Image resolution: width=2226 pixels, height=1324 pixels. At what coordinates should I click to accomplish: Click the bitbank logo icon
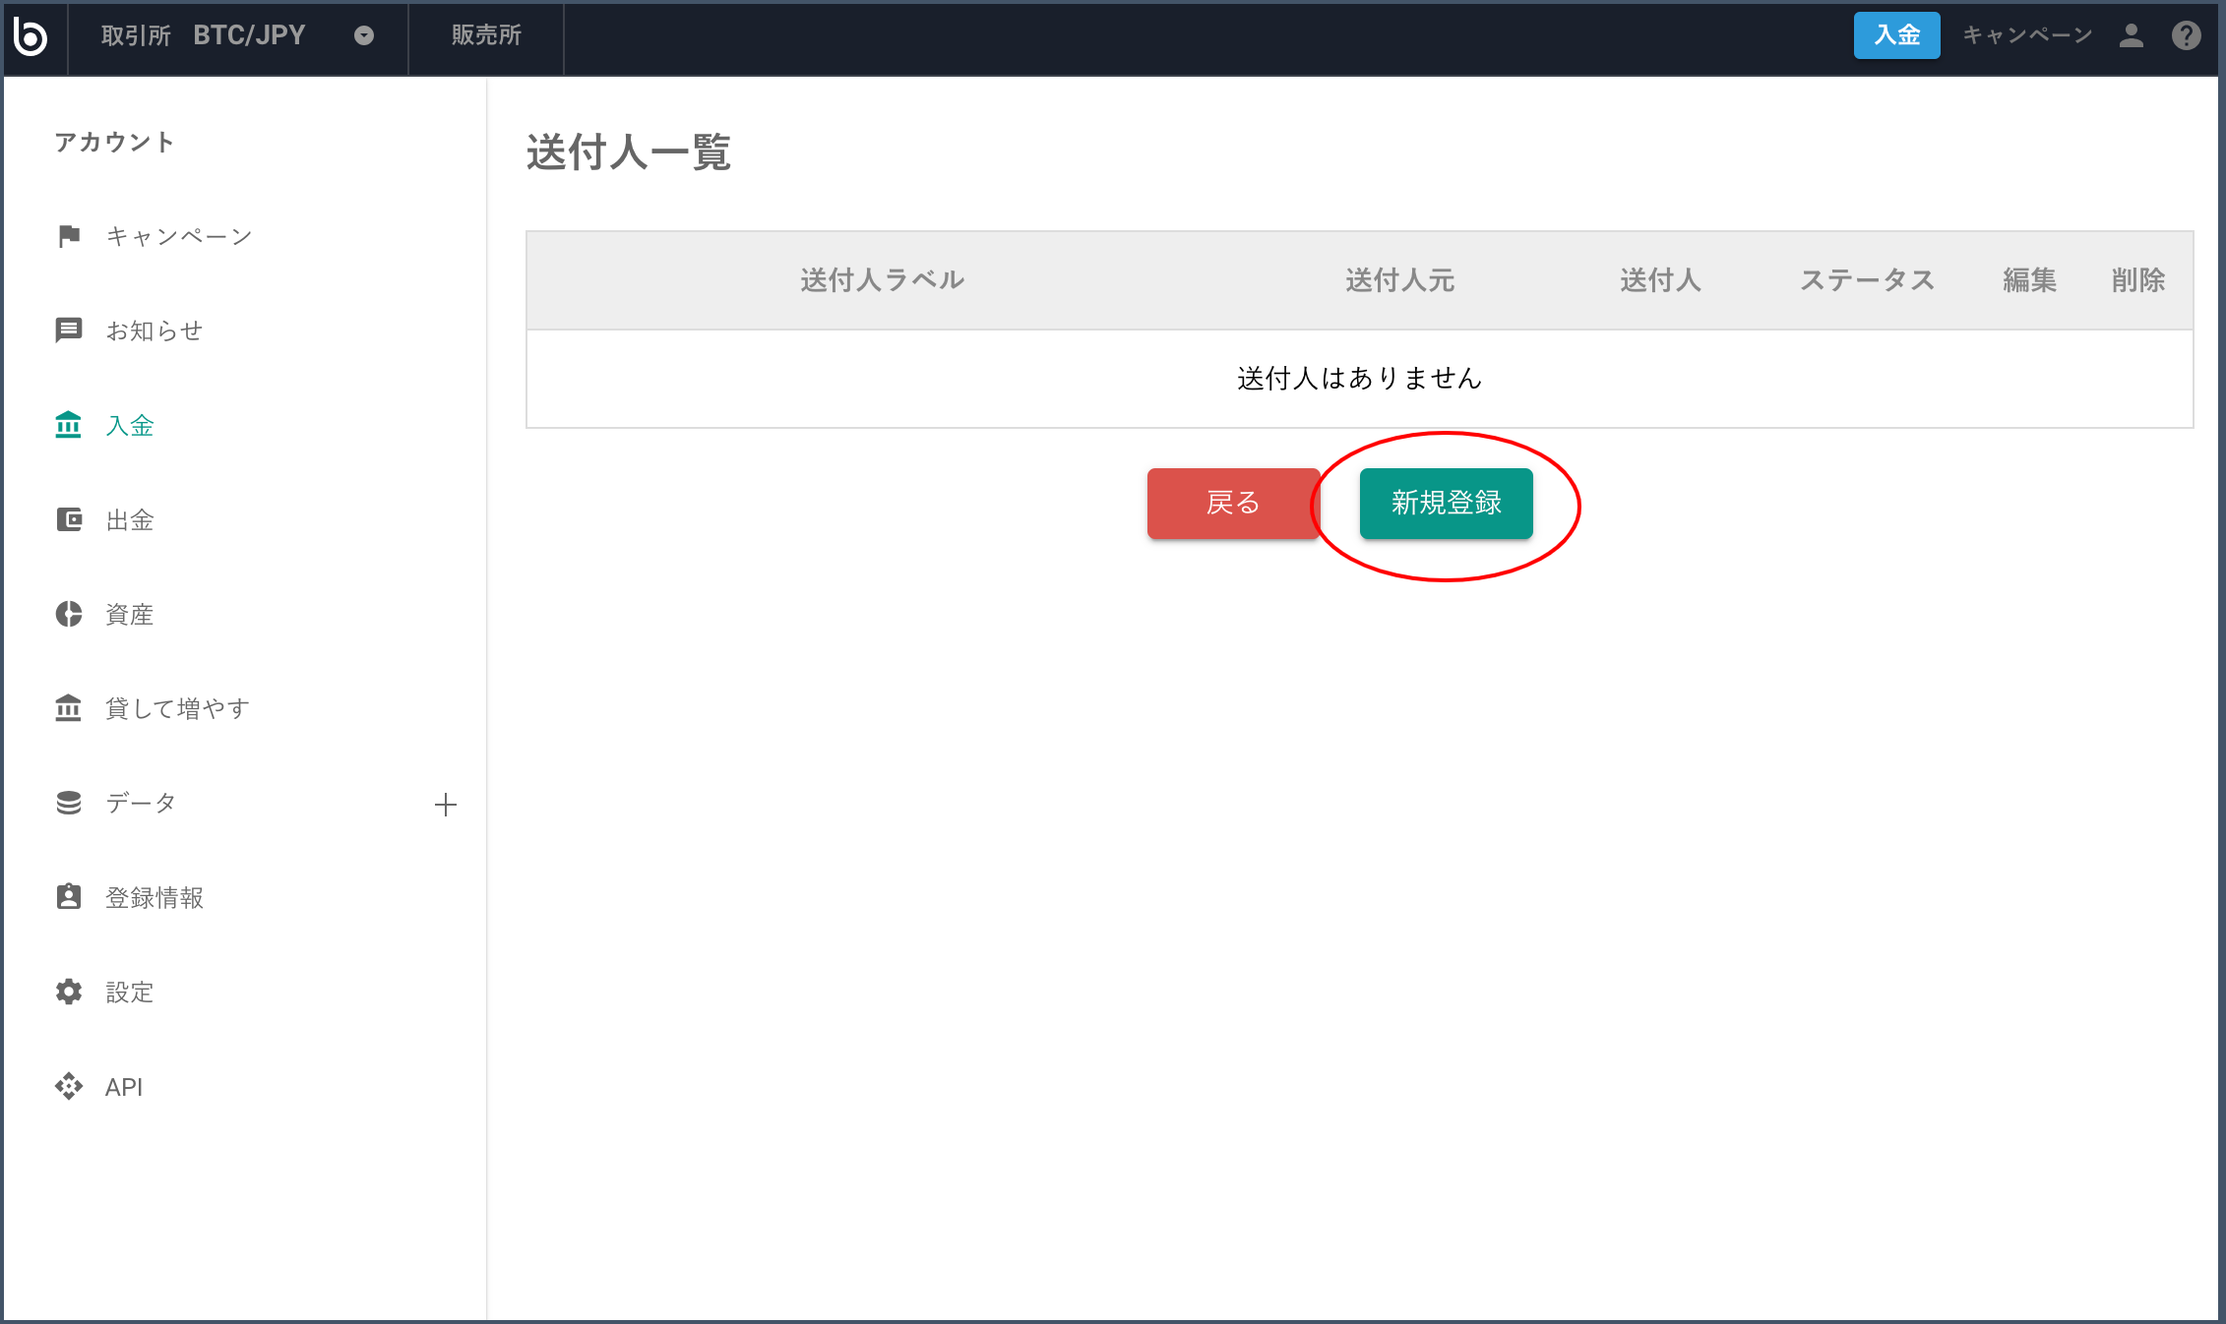[31, 36]
